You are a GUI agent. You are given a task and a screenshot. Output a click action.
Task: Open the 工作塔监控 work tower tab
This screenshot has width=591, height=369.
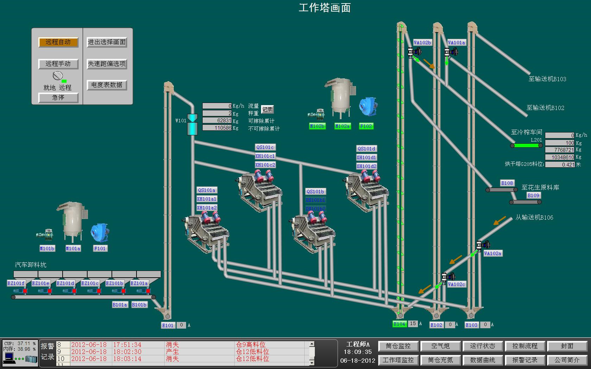point(398,360)
